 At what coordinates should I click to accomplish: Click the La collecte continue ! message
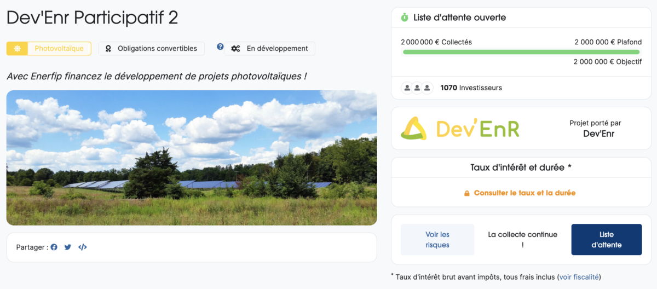tap(522, 239)
